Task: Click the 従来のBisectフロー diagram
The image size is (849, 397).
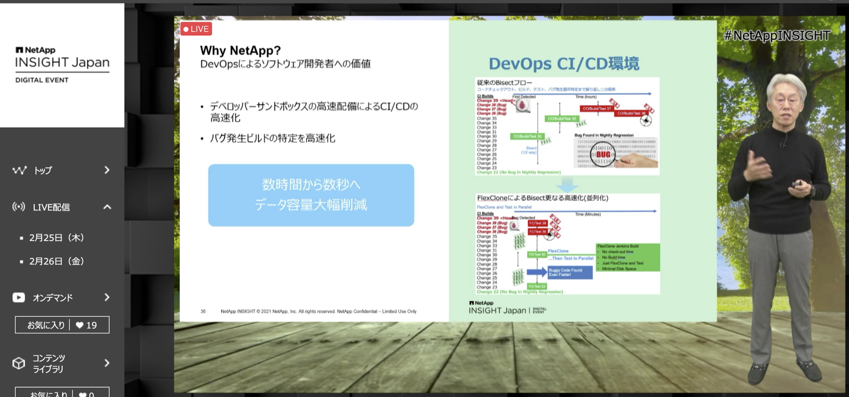Action: (567, 126)
